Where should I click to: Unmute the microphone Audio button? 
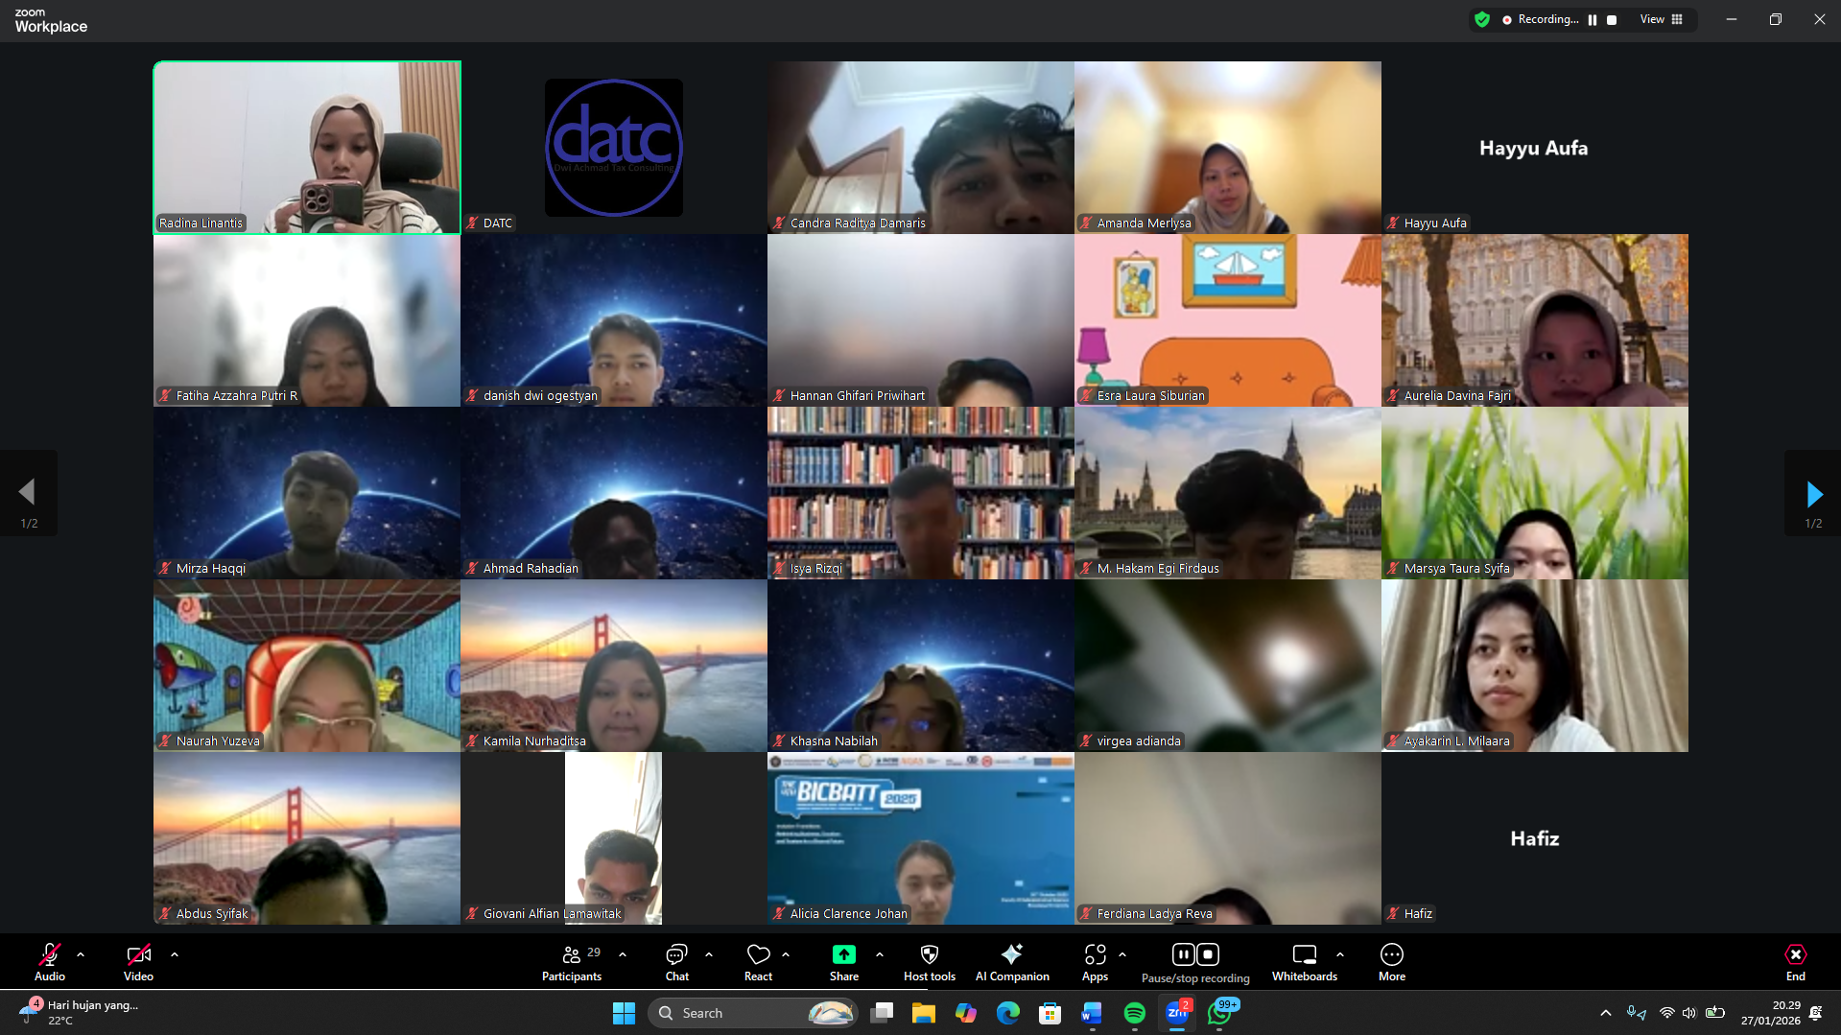[x=50, y=961]
